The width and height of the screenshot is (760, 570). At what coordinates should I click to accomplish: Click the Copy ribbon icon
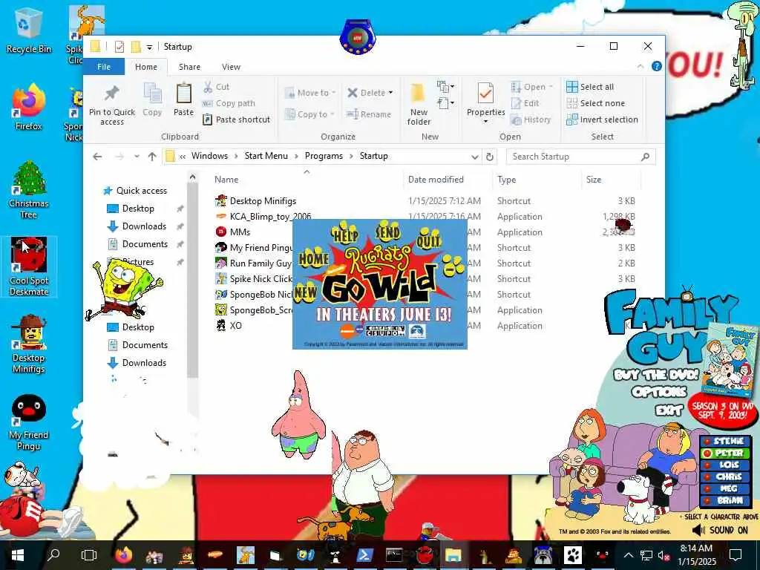(x=152, y=100)
